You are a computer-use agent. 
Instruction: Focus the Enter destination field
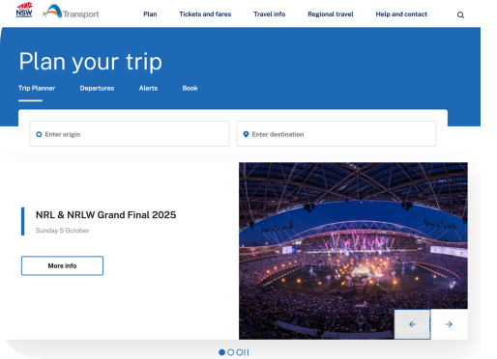pos(336,134)
